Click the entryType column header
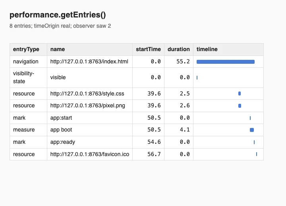This screenshot has width=286, height=206. (x=28, y=49)
